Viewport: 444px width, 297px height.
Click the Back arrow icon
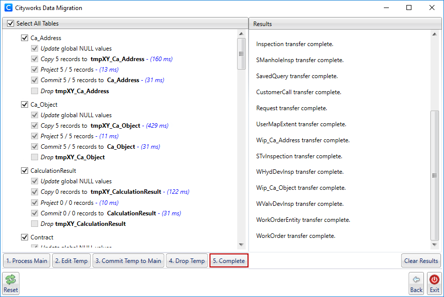[x=416, y=279]
